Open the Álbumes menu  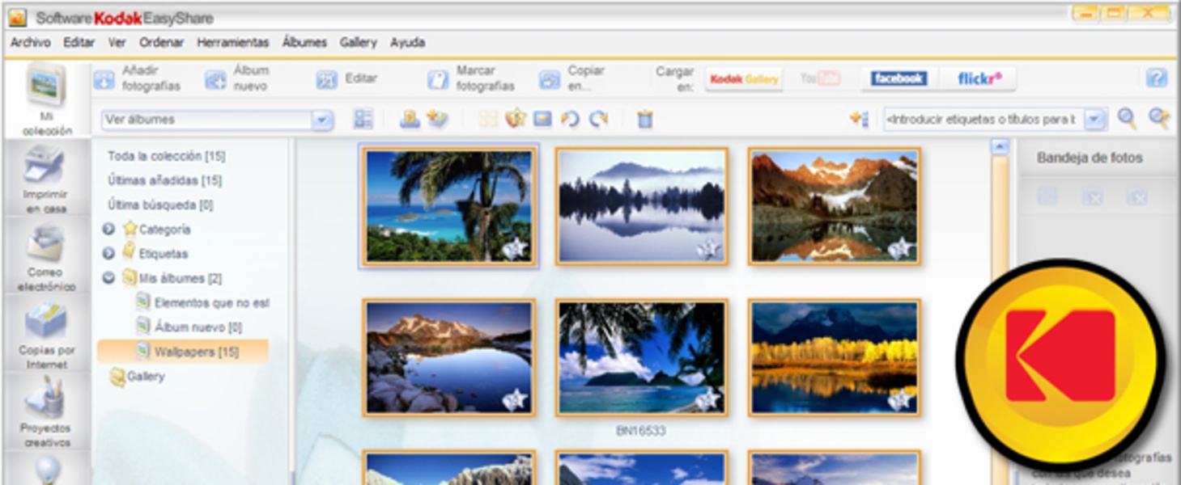[x=304, y=43]
